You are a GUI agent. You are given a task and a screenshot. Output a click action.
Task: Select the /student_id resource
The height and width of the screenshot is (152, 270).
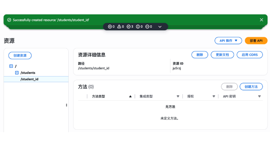point(30,79)
